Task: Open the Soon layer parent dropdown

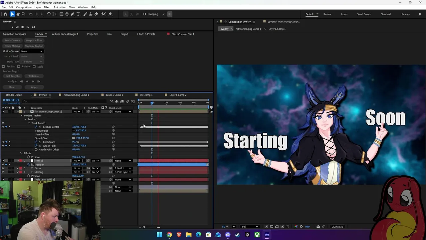Action: pyautogui.click(x=123, y=168)
